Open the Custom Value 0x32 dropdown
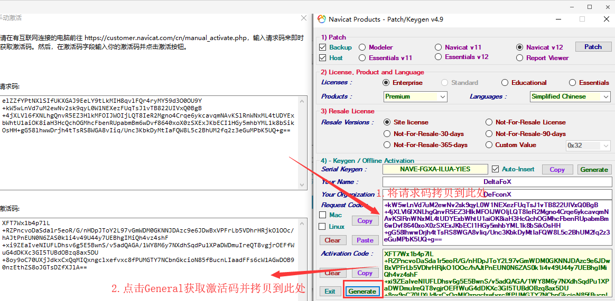Viewport: 615px width, 301px height. (588, 145)
